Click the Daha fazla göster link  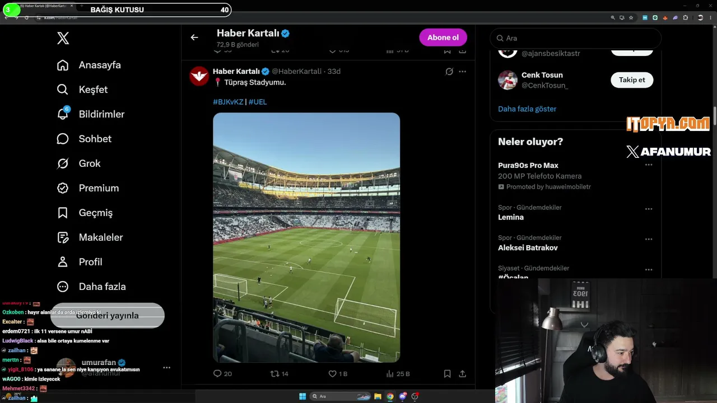pyautogui.click(x=527, y=109)
